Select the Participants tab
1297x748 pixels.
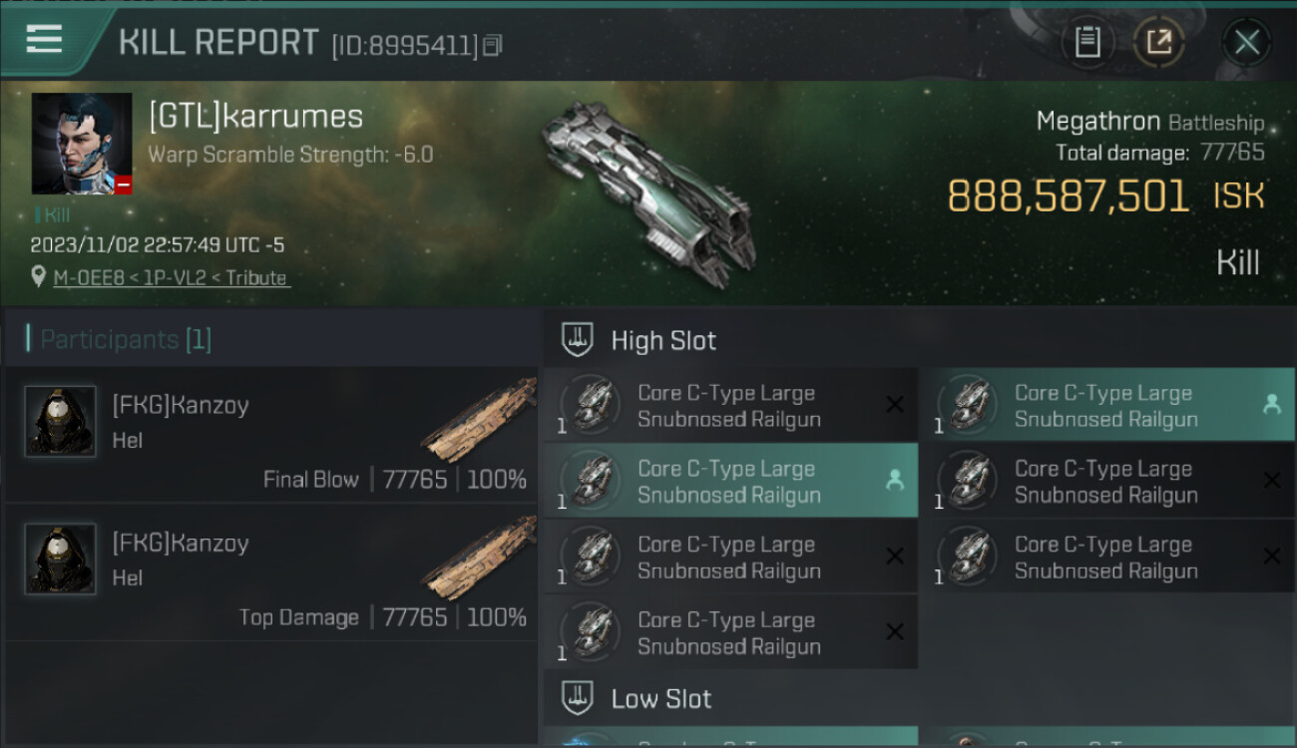click(120, 339)
